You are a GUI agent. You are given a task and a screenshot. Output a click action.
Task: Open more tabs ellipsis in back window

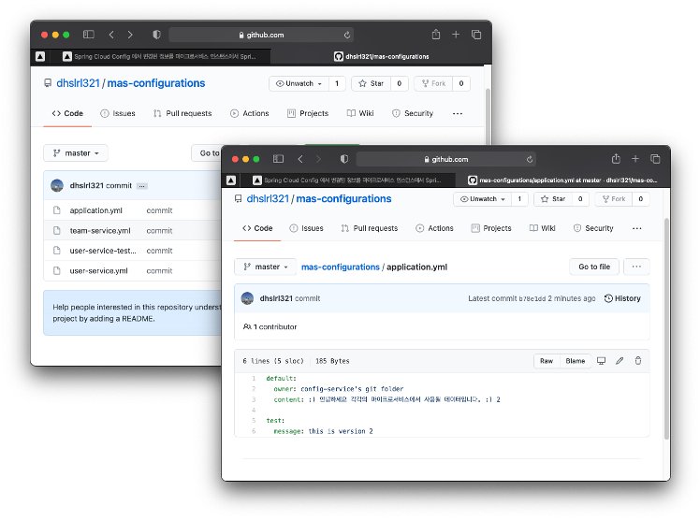coord(458,113)
